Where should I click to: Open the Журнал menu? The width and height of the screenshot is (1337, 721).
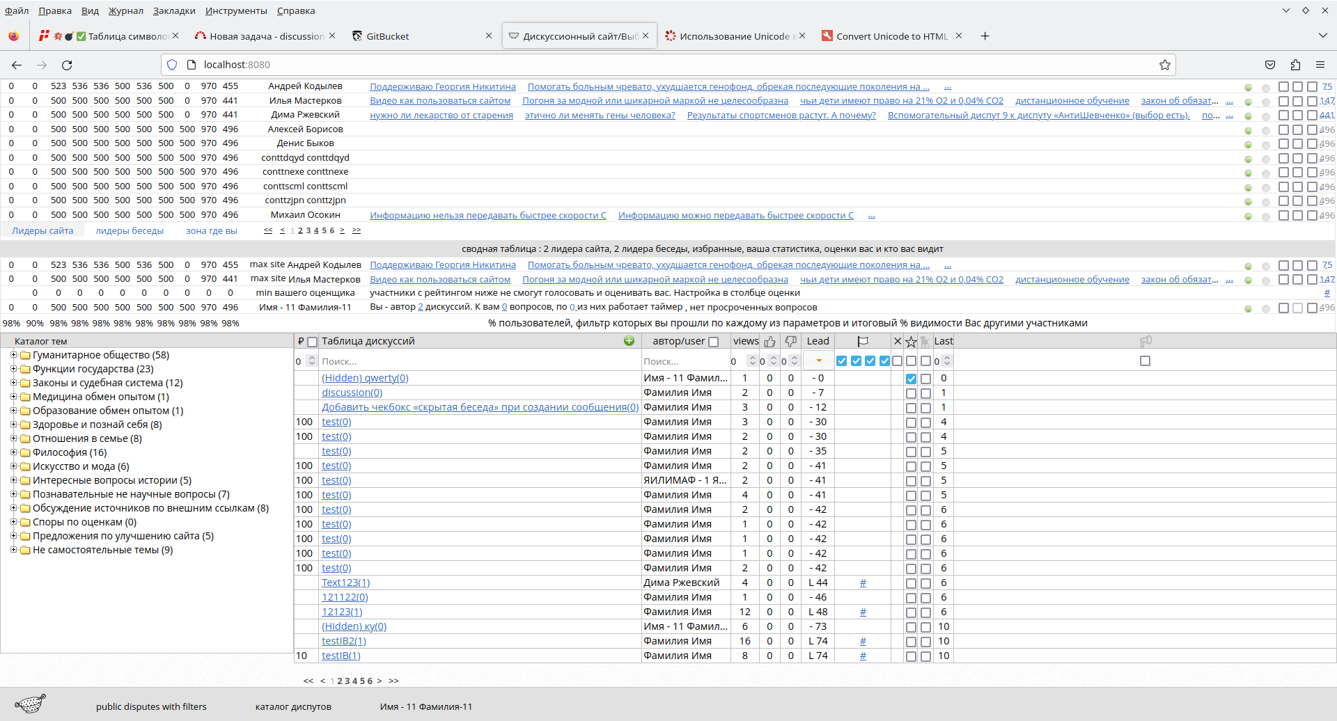pyautogui.click(x=125, y=10)
